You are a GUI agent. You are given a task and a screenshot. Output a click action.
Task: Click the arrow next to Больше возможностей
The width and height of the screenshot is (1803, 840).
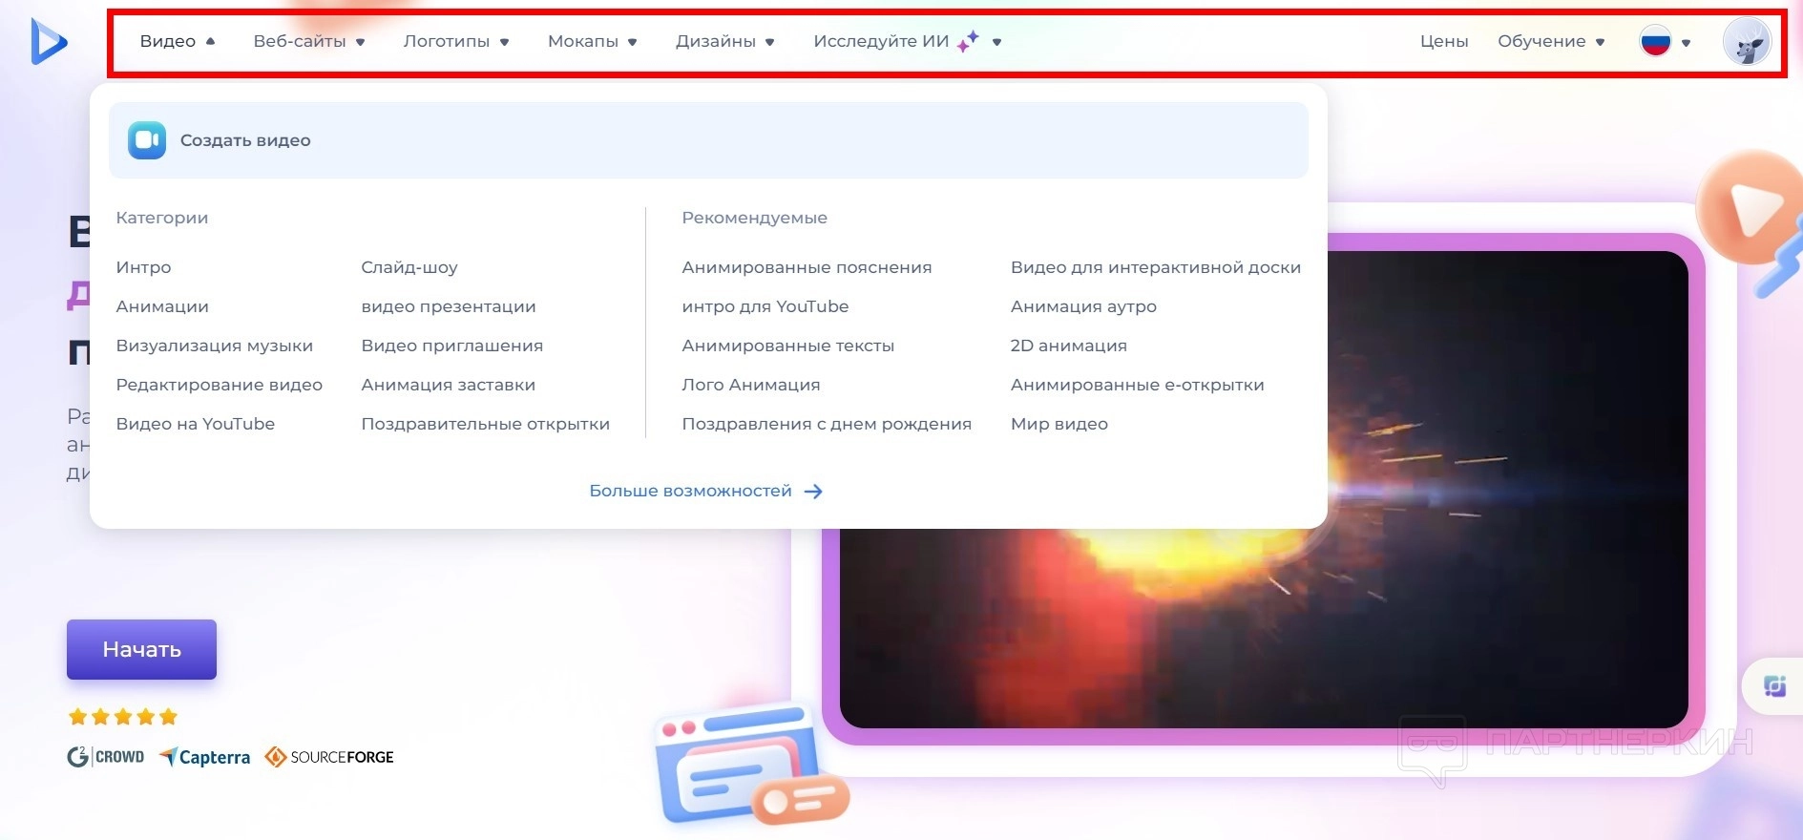point(813,492)
